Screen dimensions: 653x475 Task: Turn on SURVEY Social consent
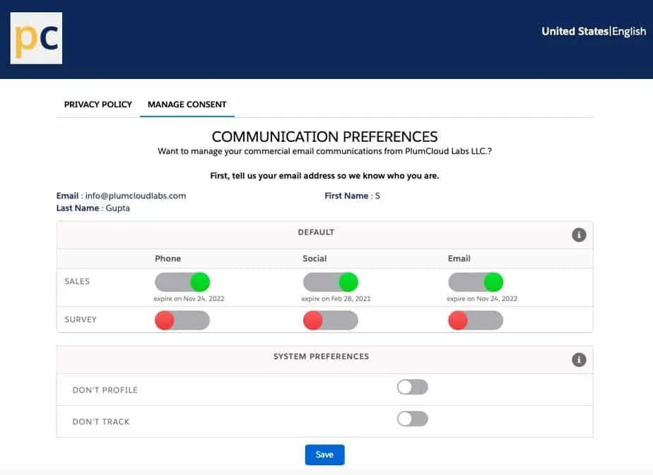coord(329,320)
